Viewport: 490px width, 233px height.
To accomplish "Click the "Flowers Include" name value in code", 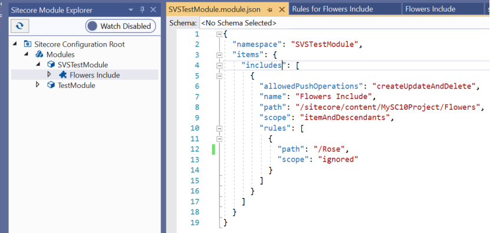I will tap(333, 96).
